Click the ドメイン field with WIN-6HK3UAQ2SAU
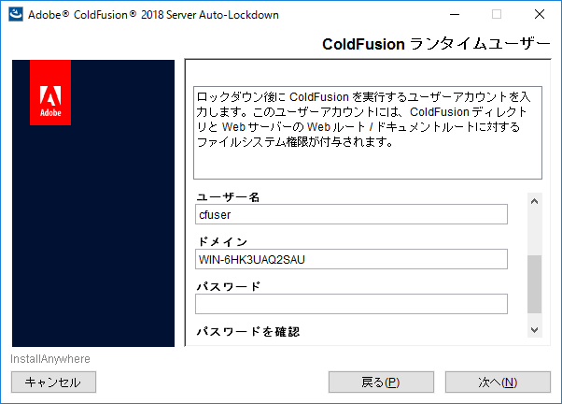The height and width of the screenshot is (404, 562). [x=350, y=259]
